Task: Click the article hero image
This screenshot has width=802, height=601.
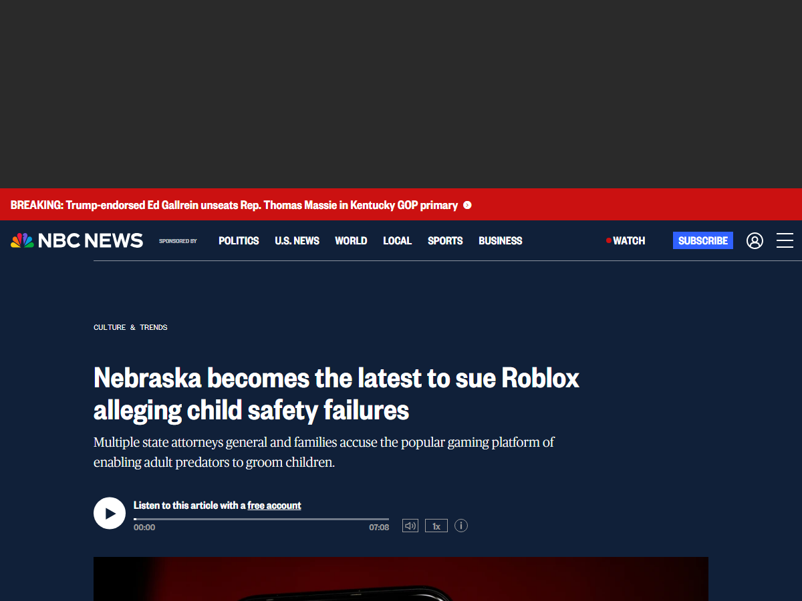Action: click(x=401, y=579)
